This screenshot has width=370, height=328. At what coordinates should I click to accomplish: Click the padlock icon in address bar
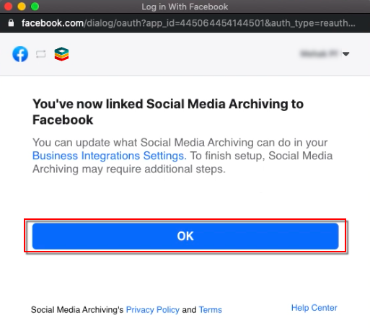(11, 23)
